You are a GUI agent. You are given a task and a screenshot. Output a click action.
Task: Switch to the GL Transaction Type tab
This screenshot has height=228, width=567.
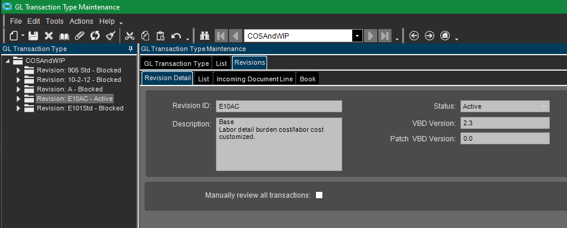[176, 64]
